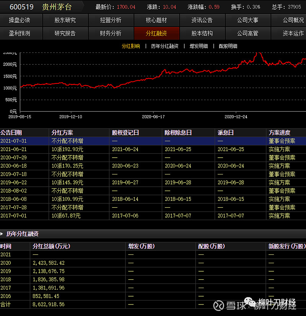306x316 pixels.
Task: Click 除权除息日 column header
Action: point(178,133)
